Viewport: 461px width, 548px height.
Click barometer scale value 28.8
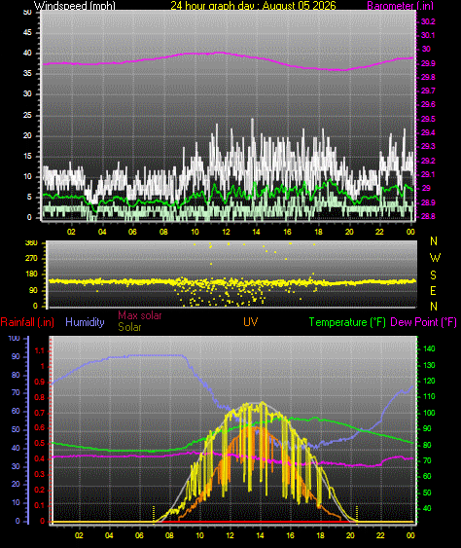tap(428, 216)
